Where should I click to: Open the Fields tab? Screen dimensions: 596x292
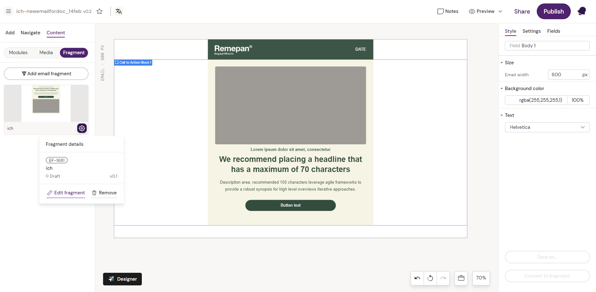(553, 31)
